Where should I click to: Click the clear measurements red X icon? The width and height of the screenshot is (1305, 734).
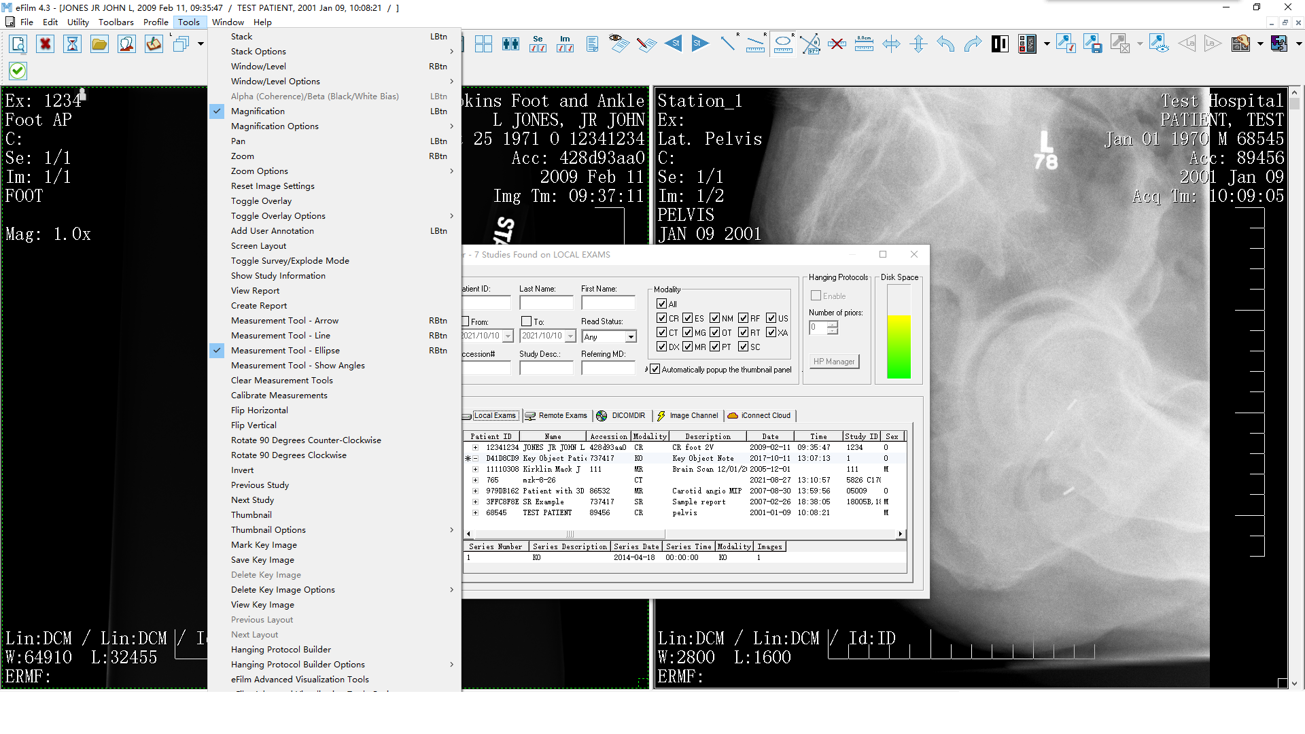click(x=838, y=43)
